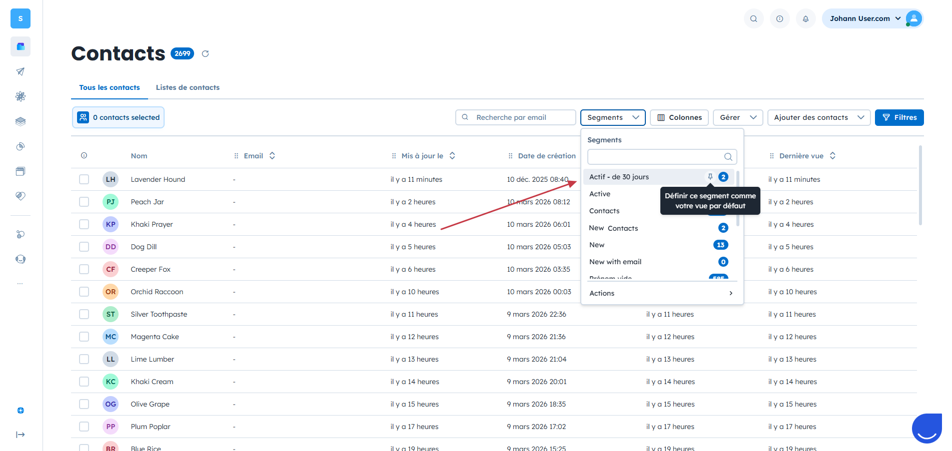This screenshot has height=451, width=952.
Task: Click the blue round icon near sidebar bottom
Action: pyautogui.click(x=21, y=411)
